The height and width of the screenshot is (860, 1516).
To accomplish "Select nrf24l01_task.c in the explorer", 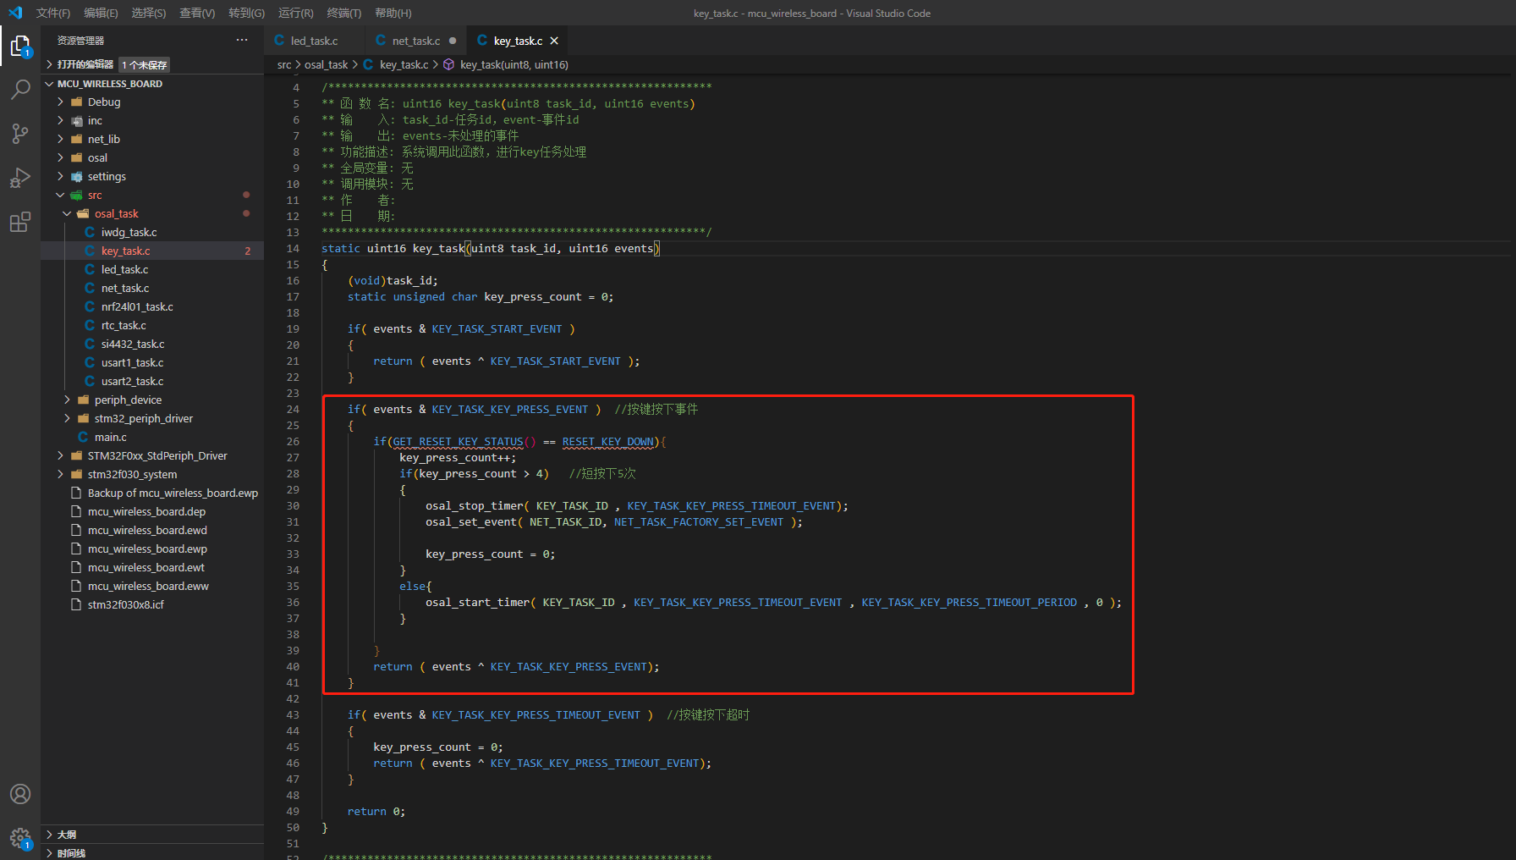I will (x=137, y=307).
